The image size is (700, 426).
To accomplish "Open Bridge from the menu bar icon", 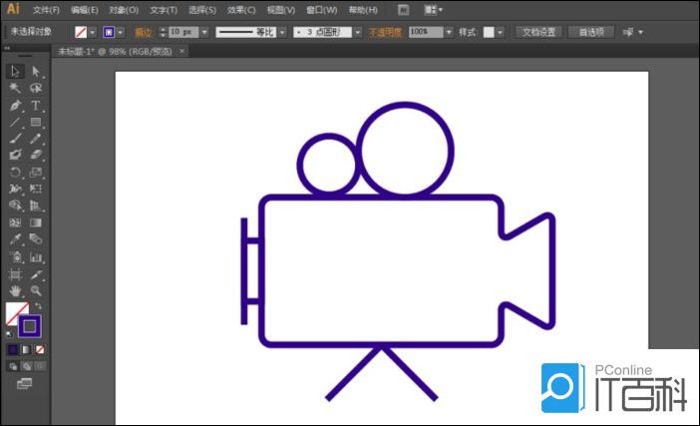I will pyautogui.click(x=403, y=9).
